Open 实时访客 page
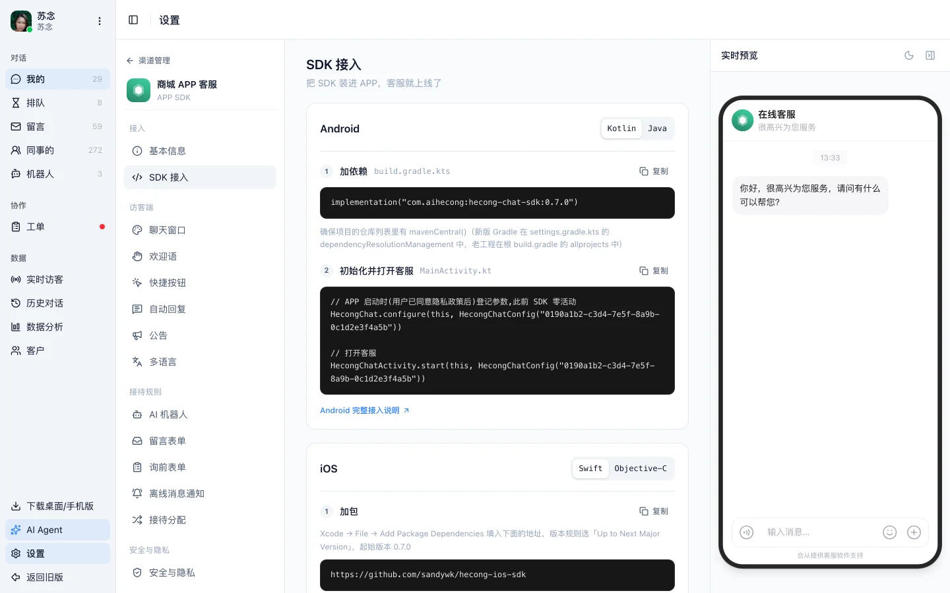 pos(57,279)
